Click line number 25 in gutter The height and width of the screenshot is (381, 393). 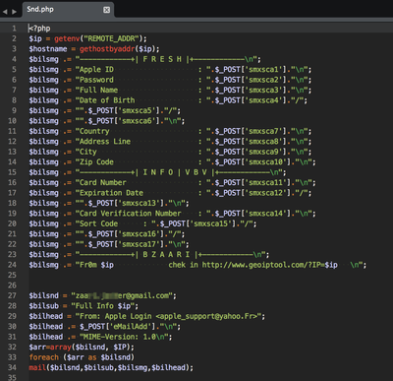click(x=12, y=275)
